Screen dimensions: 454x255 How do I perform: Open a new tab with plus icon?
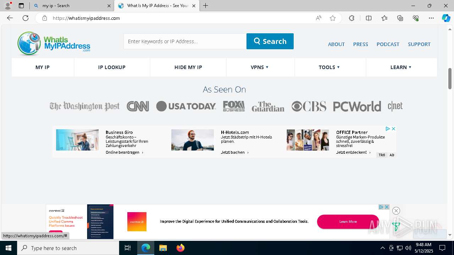click(206, 6)
